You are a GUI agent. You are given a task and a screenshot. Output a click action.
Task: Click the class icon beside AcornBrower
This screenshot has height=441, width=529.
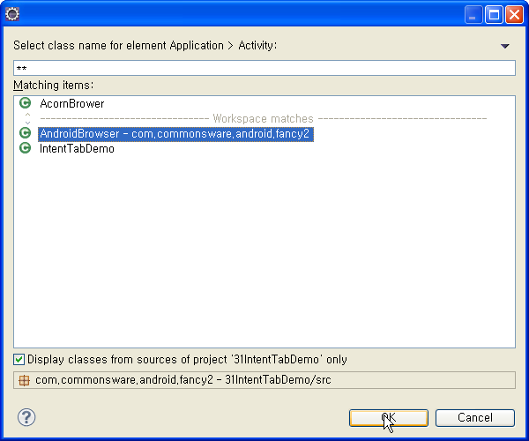(26, 103)
